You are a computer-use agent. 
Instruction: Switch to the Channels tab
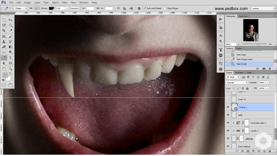point(239,72)
